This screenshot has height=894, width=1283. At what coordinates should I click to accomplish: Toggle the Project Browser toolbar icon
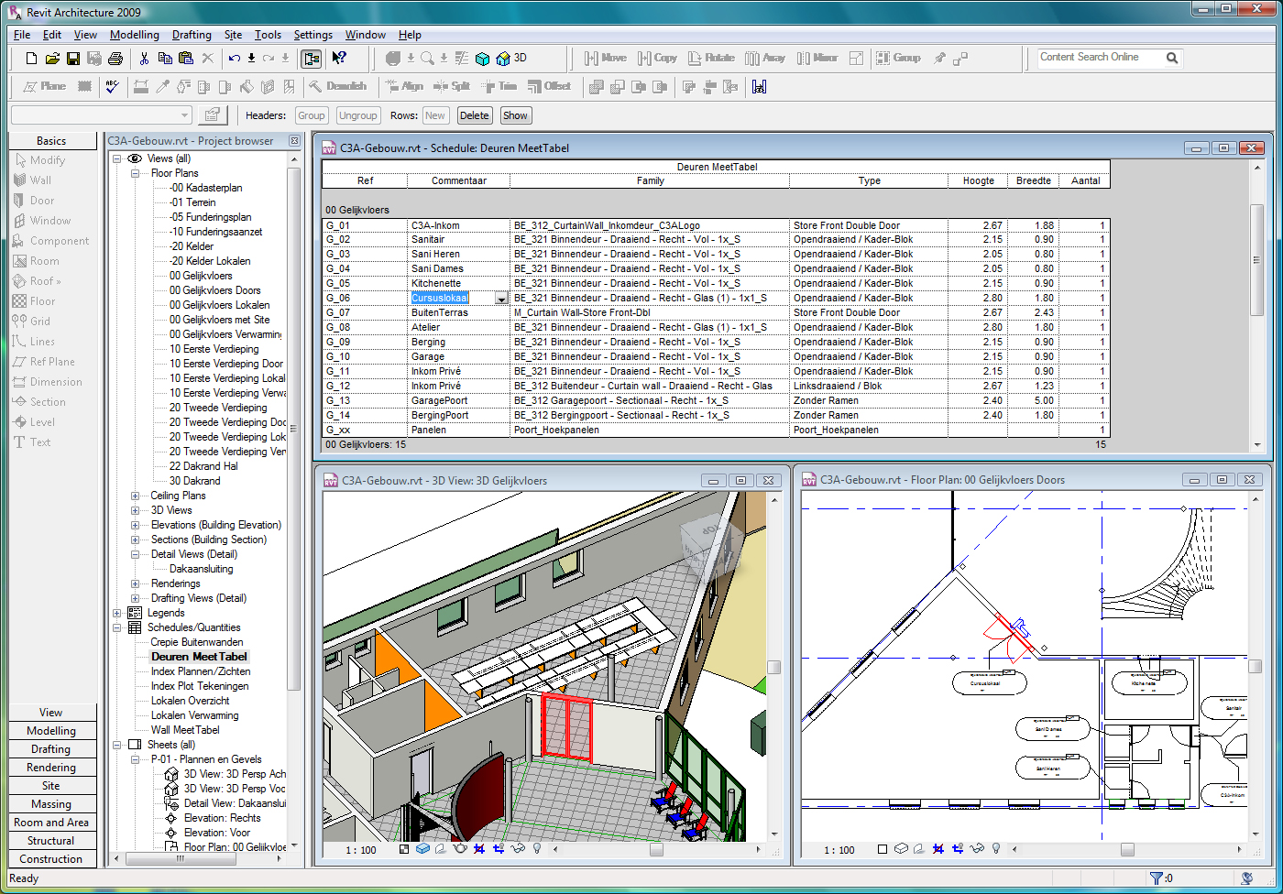pyautogui.click(x=311, y=59)
